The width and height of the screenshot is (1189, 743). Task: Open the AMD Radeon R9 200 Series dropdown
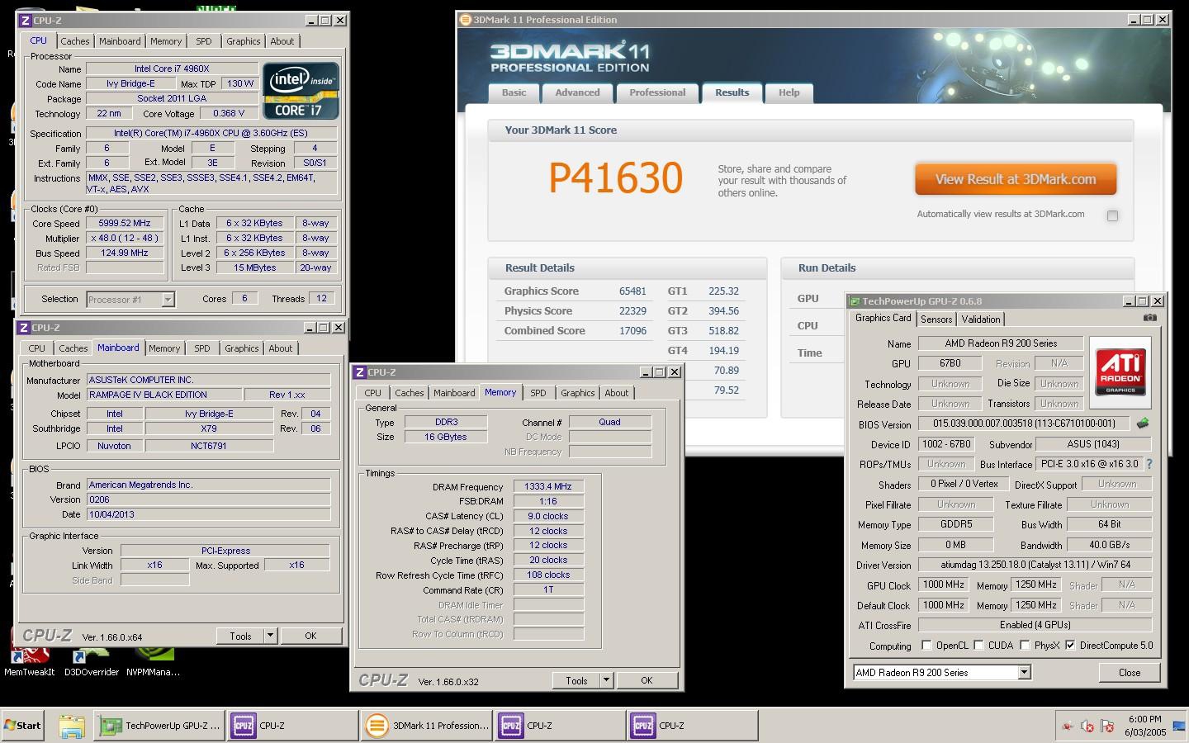pos(1024,673)
